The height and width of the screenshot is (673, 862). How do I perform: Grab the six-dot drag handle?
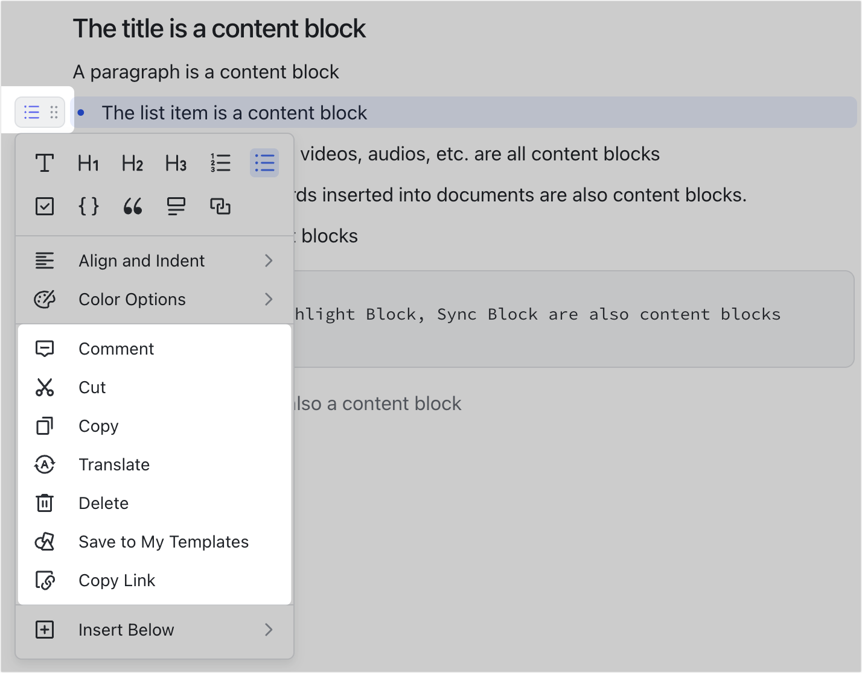54,112
